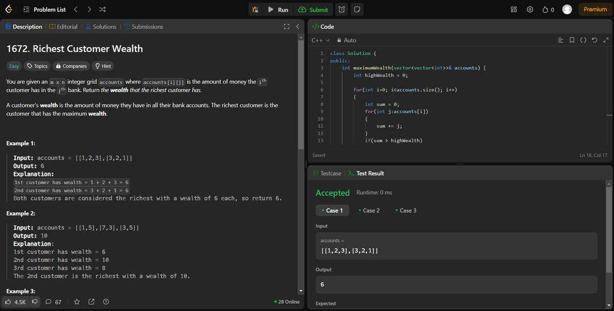Screen dimensions: 614x311
Task: Open the layout grid icon
Action: coord(514,10)
